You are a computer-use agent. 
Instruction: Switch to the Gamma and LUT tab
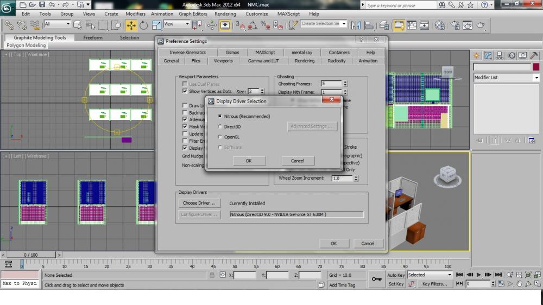point(263,61)
